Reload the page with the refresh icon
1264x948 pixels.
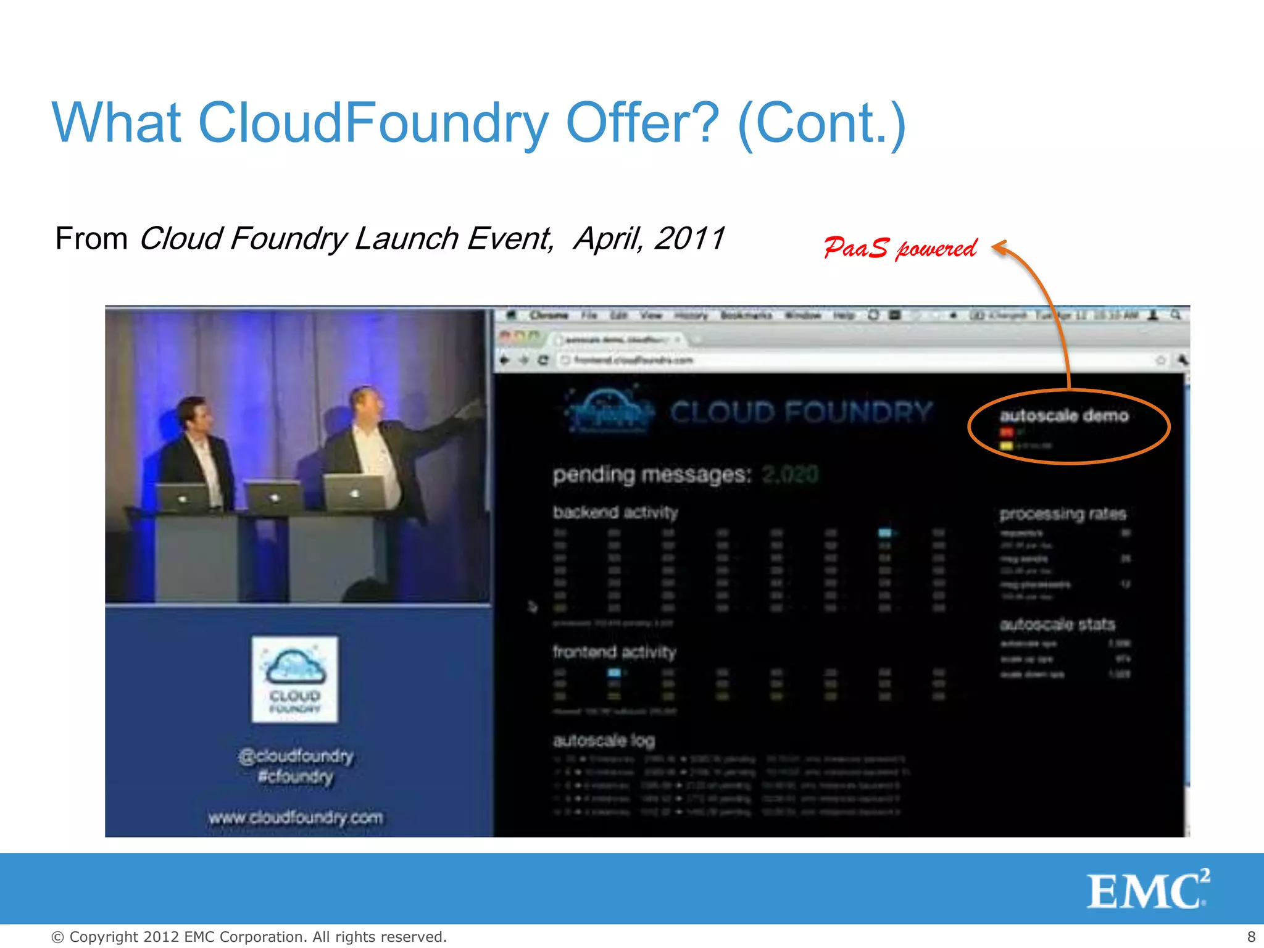543,360
